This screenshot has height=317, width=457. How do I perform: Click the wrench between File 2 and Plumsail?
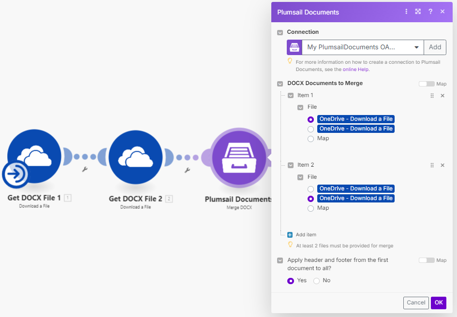pyautogui.click(x=188, y=170)
